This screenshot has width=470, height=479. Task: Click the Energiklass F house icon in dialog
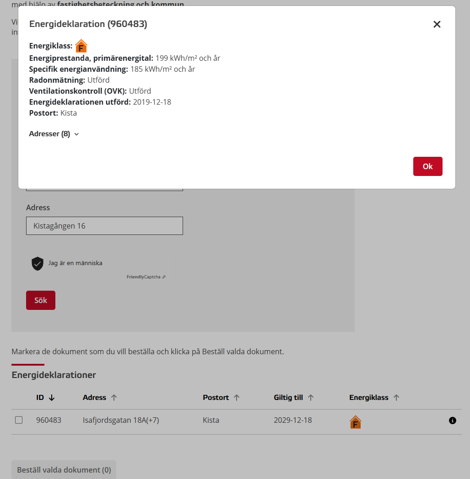pyautogui.click(x=81, y=46)
